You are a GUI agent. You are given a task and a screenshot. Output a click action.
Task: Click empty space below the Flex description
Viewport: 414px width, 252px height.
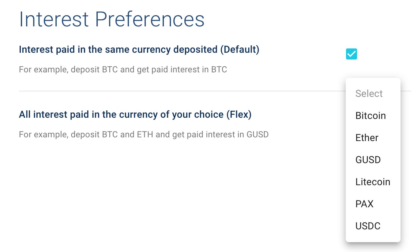tap(153, 190)
